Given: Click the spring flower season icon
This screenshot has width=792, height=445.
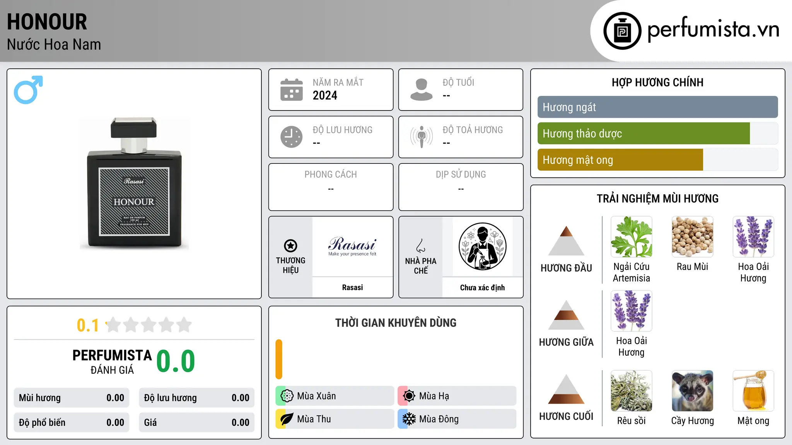Looking at the screenshot, I should [287, 396].
